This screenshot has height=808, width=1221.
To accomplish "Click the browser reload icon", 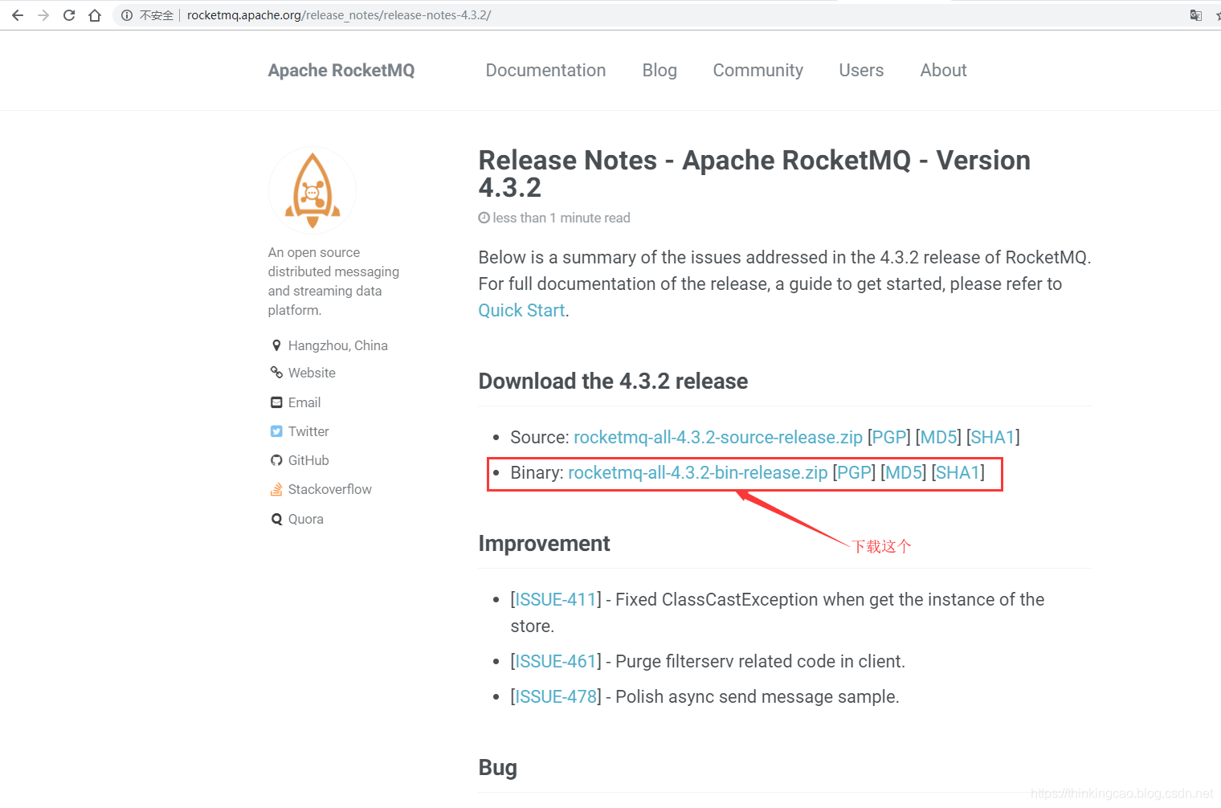I will (68, 14).
